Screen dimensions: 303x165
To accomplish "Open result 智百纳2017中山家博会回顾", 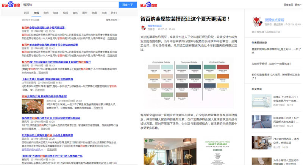I will coord(56,62).
